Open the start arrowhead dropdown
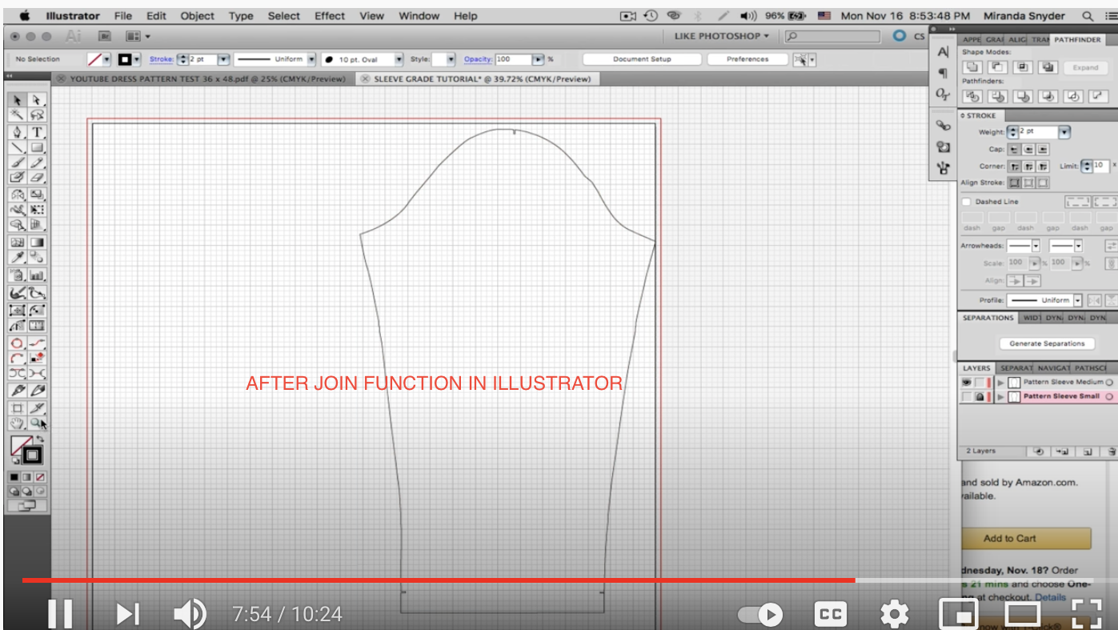Viewport: 1118px width, 630px height. [1036, 246]
